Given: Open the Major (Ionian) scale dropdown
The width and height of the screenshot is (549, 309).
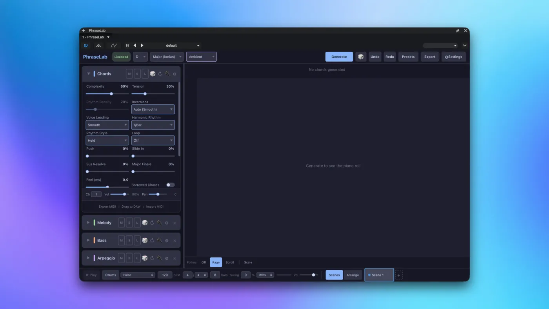Looking at the screenshot, I should click(167, 57).
